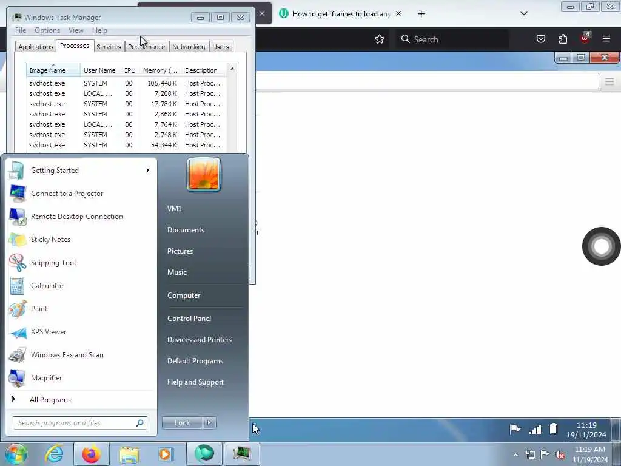Switch to the Applications tab
The image size is (621, 466).
36,46
